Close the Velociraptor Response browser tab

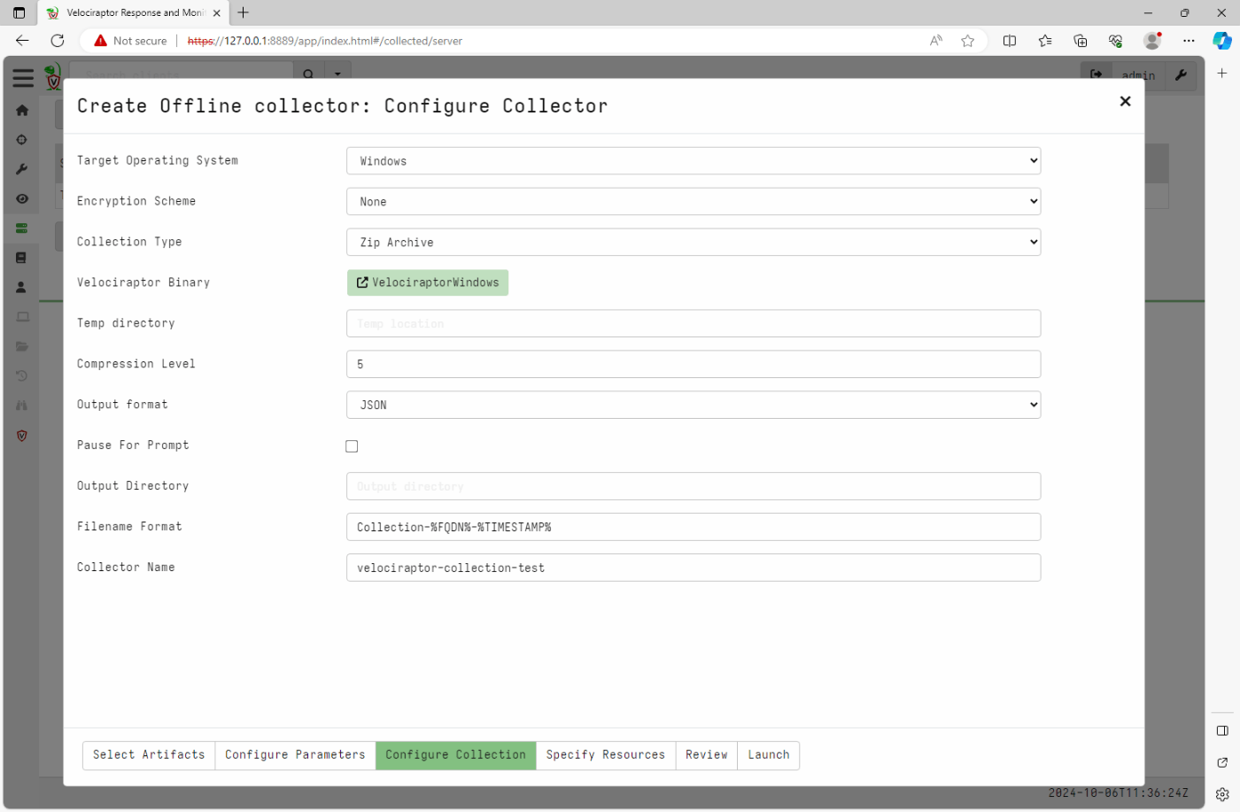(217, 13)
